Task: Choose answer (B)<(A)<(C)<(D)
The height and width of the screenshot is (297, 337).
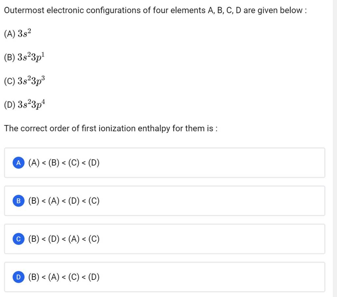Action: pos(65,277)
